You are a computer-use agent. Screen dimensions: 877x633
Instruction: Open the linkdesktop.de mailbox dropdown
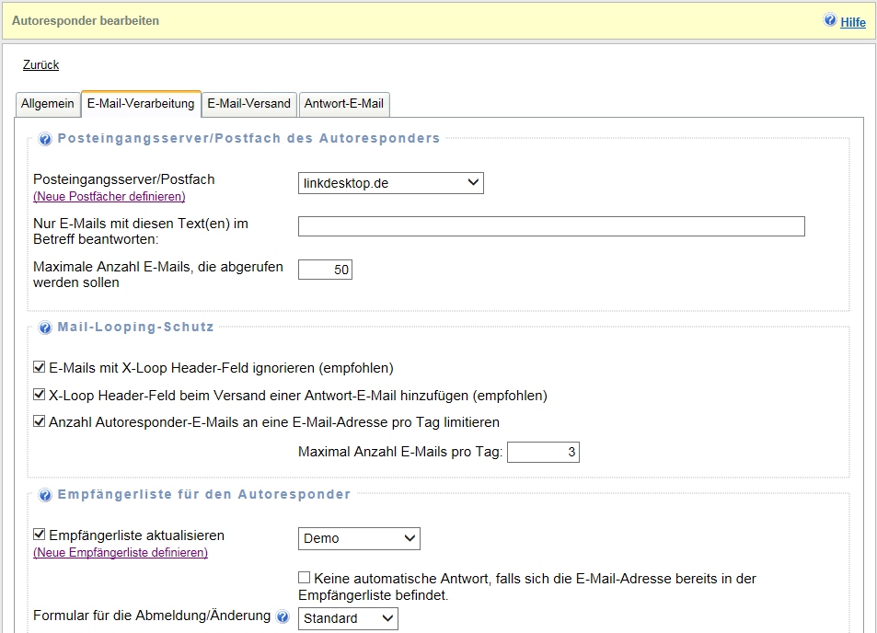tap(390, 183)
